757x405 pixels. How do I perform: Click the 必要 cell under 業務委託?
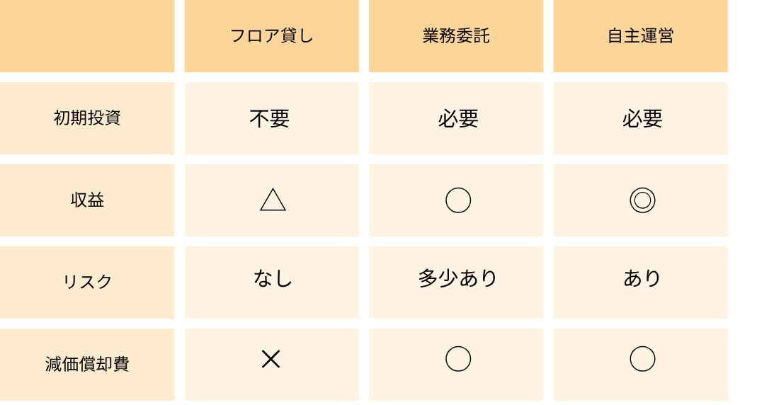[456, 118]
